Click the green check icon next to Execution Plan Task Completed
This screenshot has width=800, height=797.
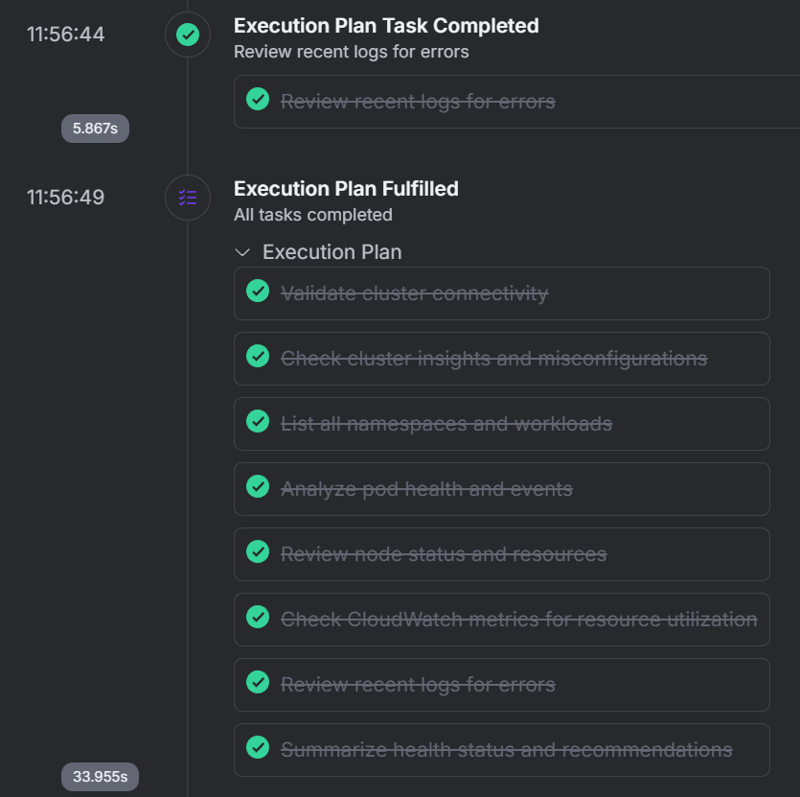(x=188, y=34)
